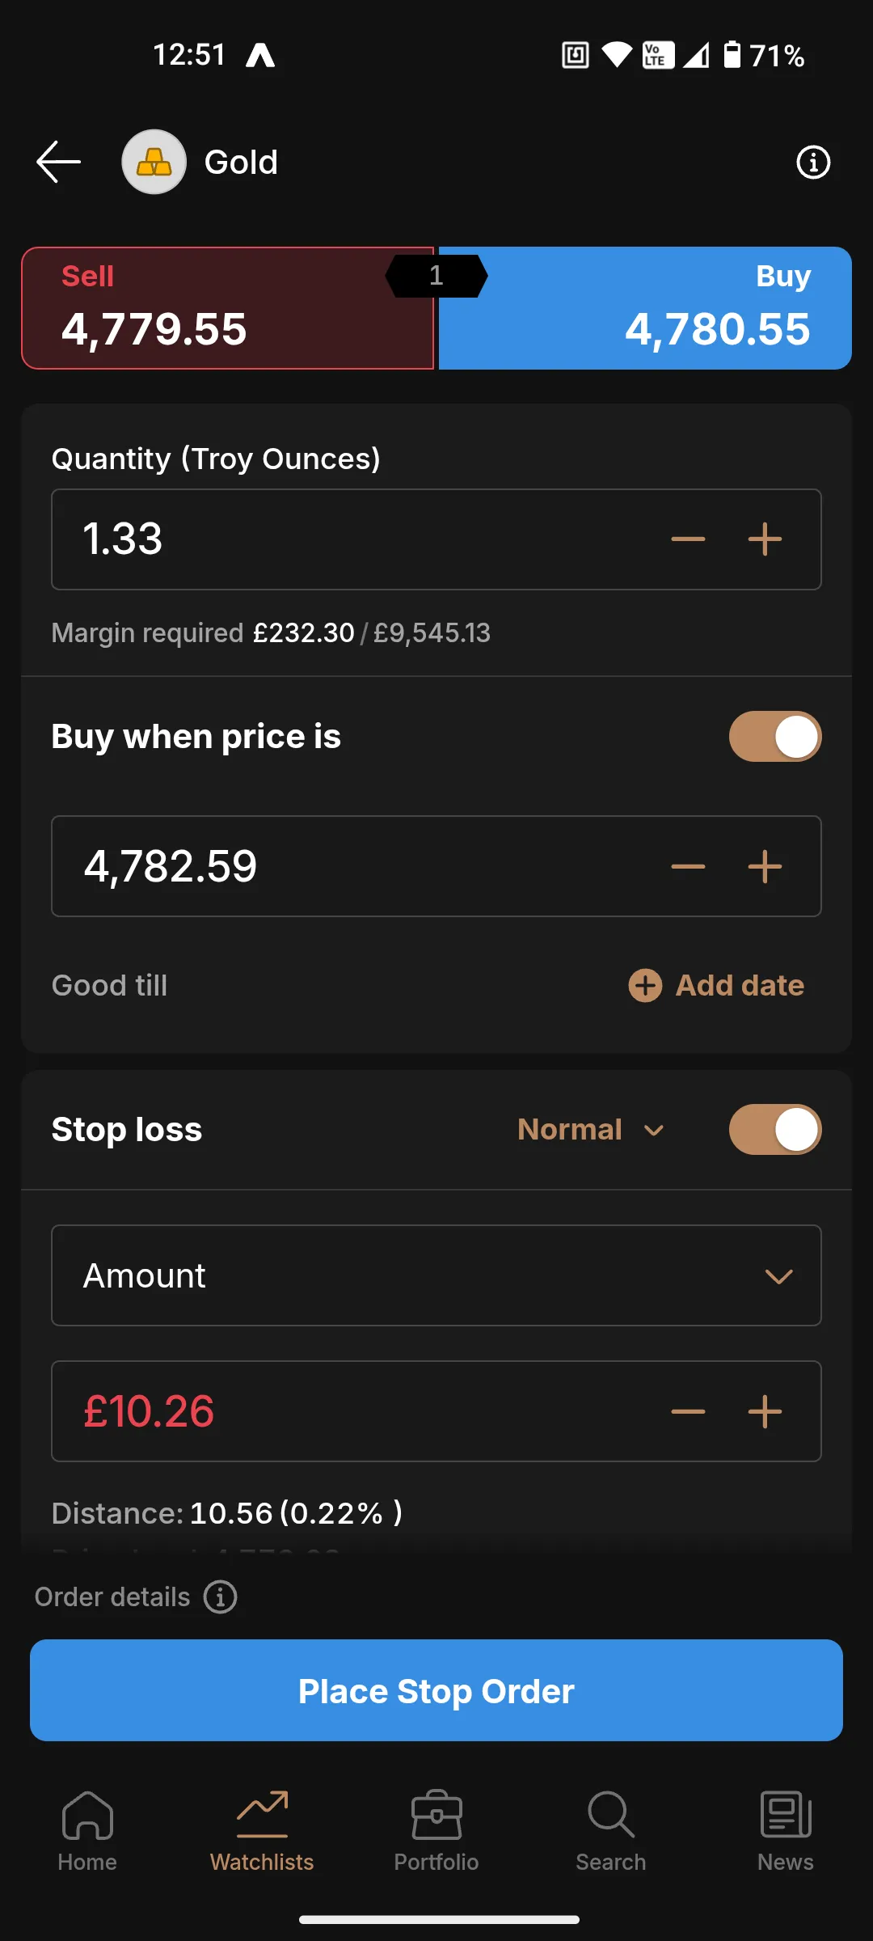Disable the Buy when price is toggle
The image size is (873, 1941).
pos(774,737)
